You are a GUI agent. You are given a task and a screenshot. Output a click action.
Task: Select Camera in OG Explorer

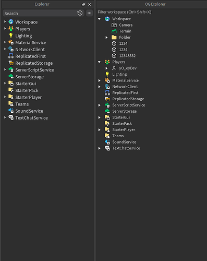pyautogui.click(x=126, y=25)
